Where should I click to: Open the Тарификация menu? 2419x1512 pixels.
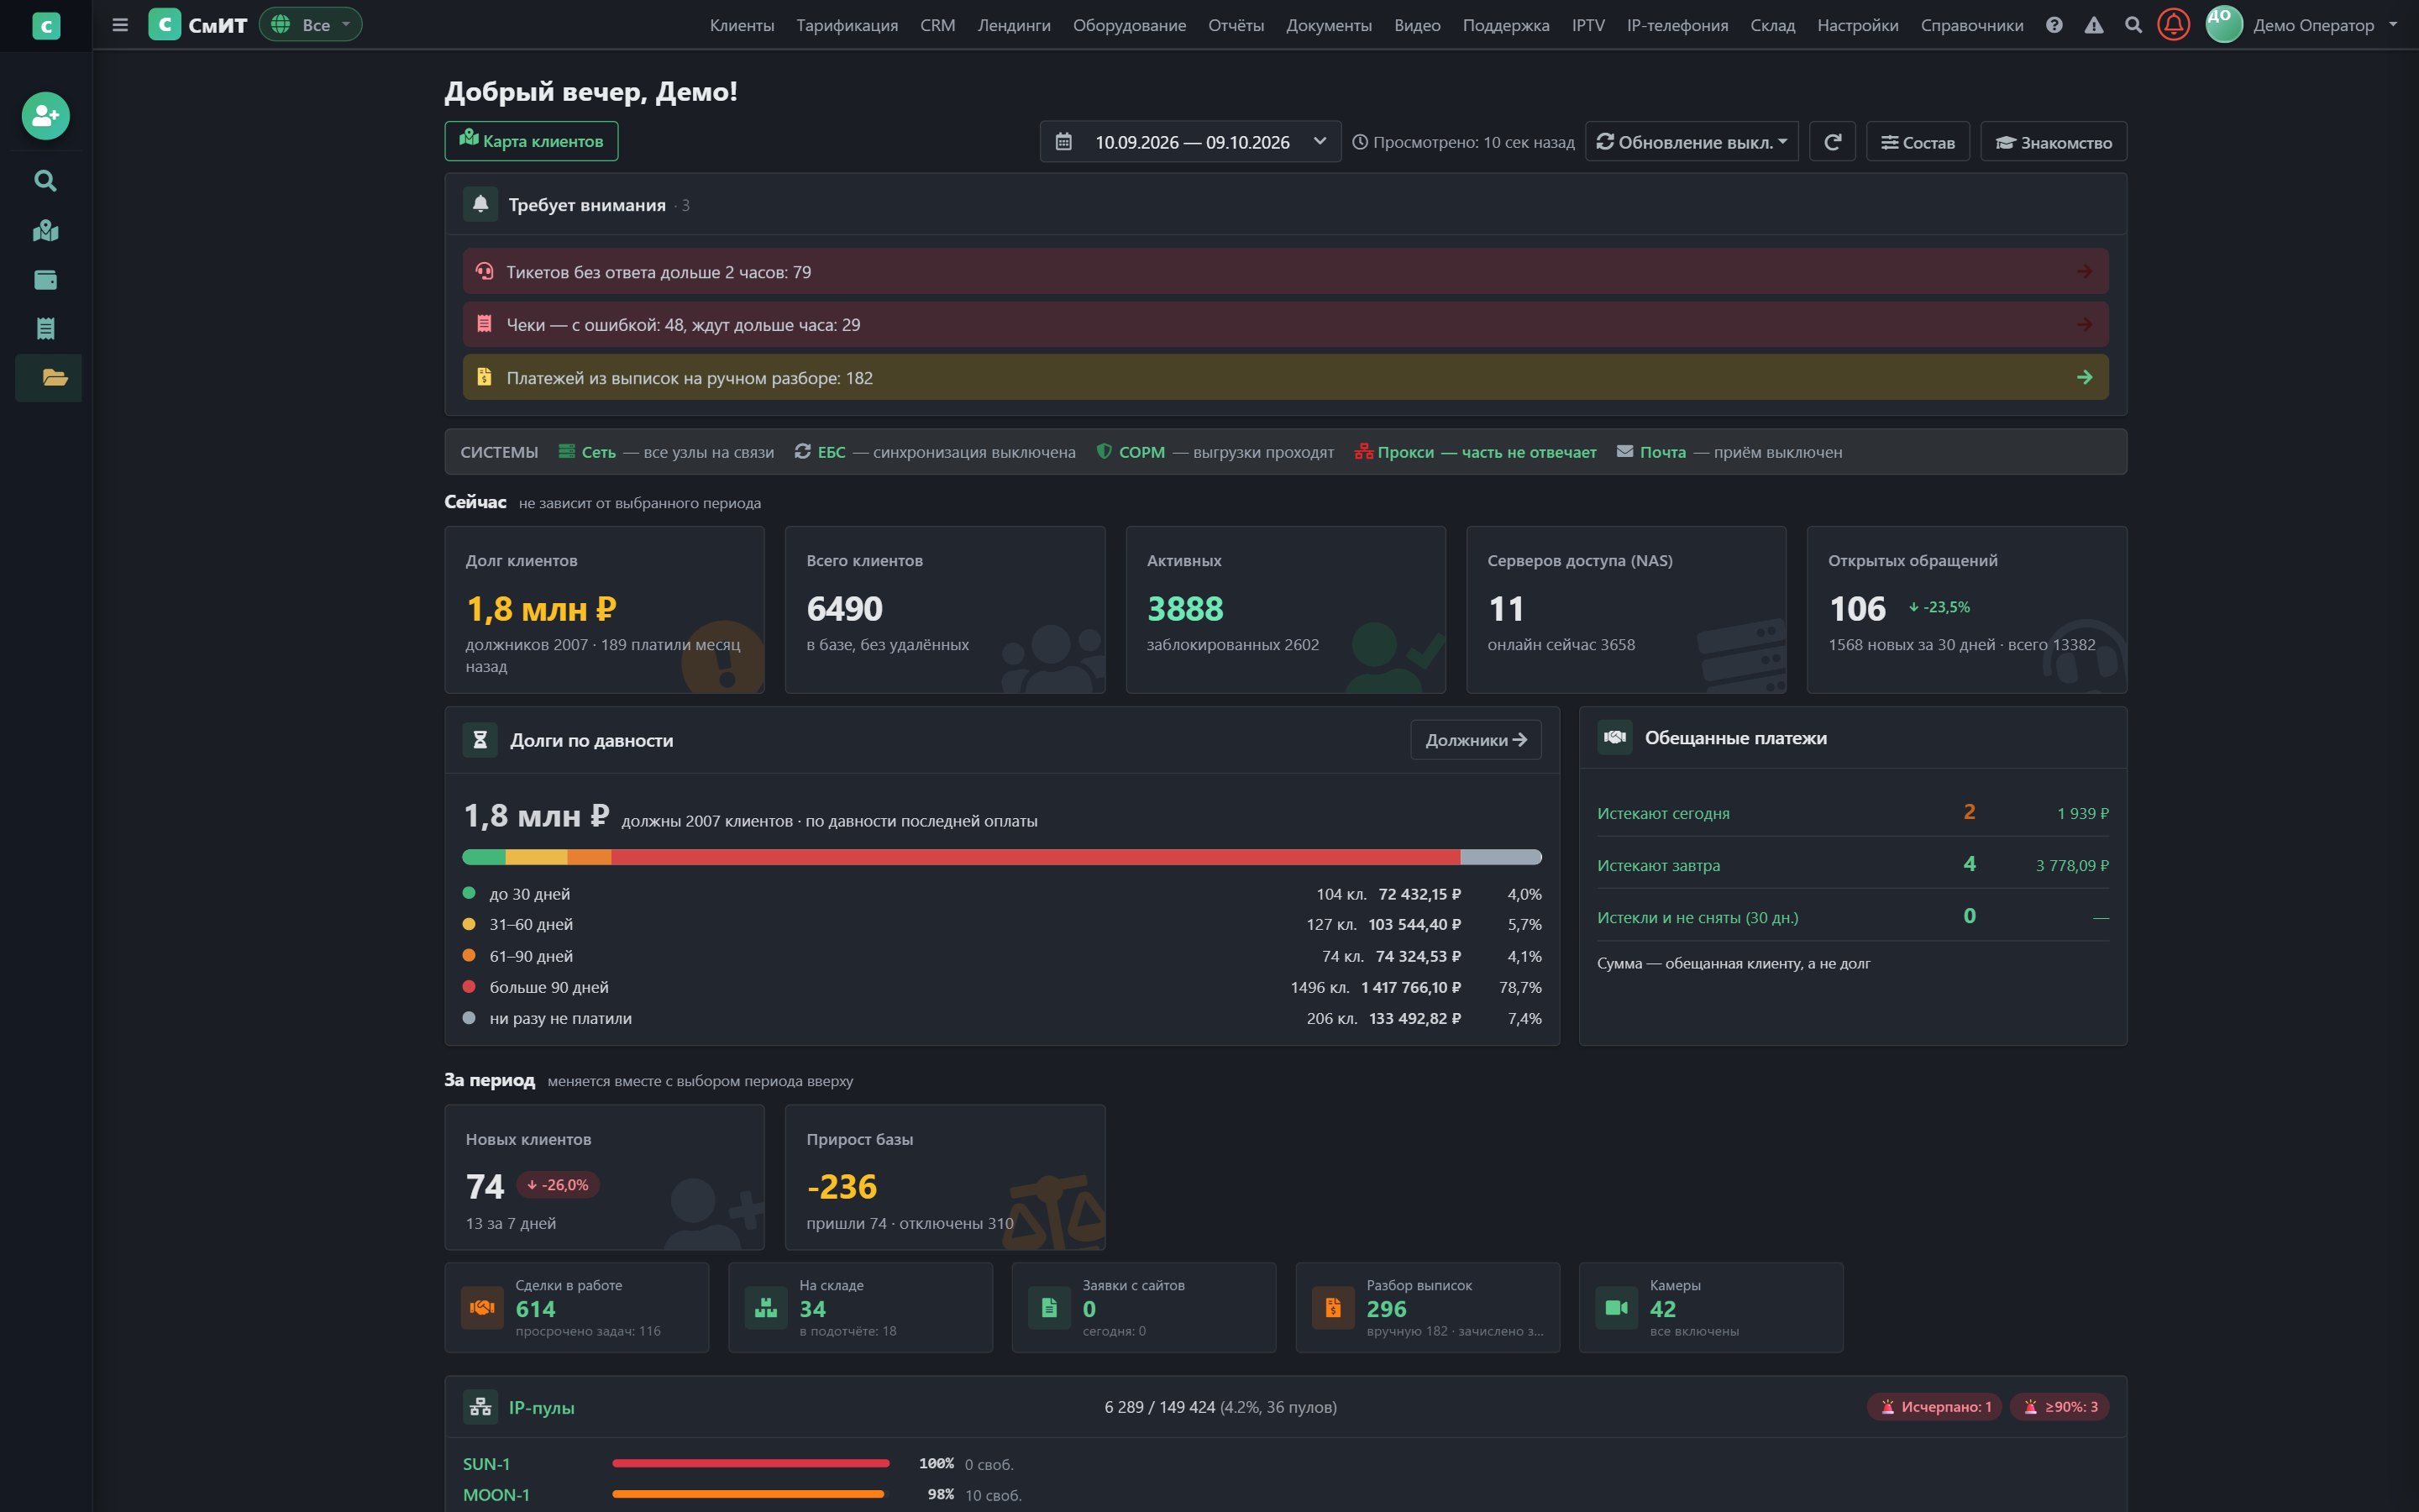847,25
